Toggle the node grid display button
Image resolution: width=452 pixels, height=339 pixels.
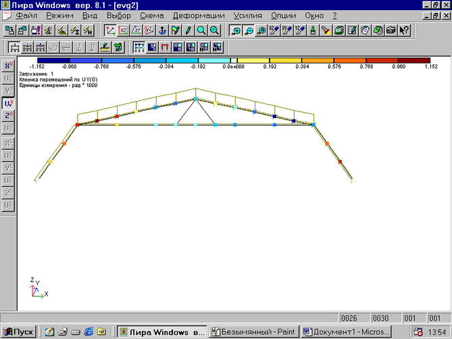click(x=139, y=47)
